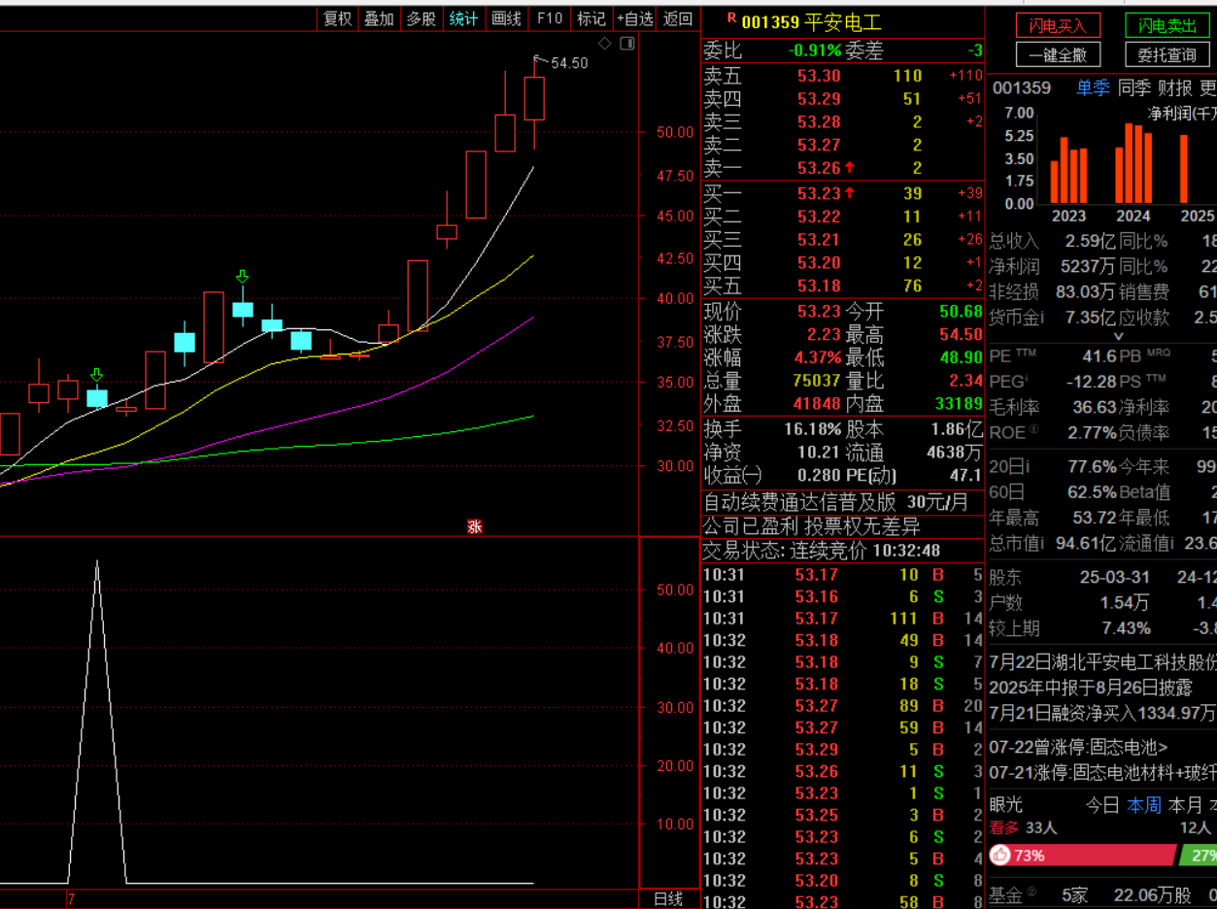This screenshot has width=1217, height=909.
Task: Toggle the 统计 statistics tool
Action: click(463, 18)
